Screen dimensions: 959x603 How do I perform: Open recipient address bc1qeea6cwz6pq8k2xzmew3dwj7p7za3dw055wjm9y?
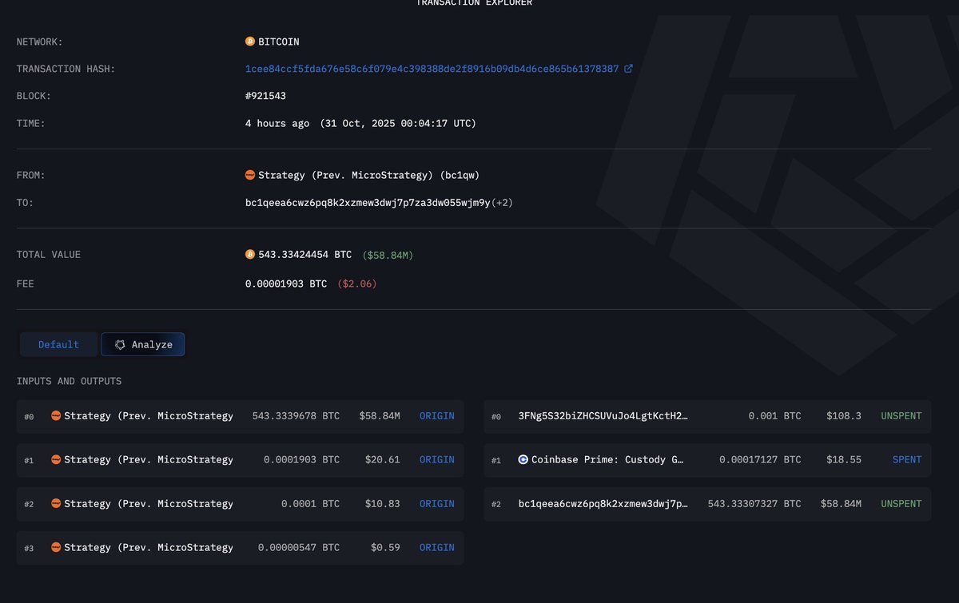point(367,203)
